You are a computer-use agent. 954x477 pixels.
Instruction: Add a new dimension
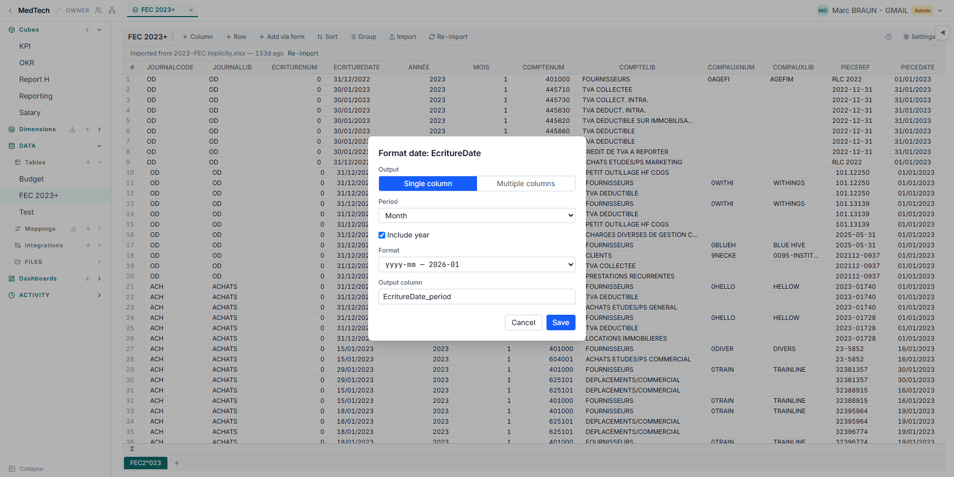(x=87, y=129)
